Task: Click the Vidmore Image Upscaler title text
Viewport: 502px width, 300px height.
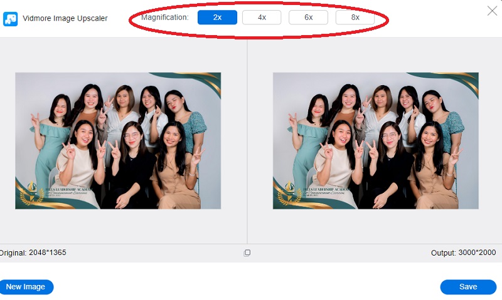Action: click(66, 19)
